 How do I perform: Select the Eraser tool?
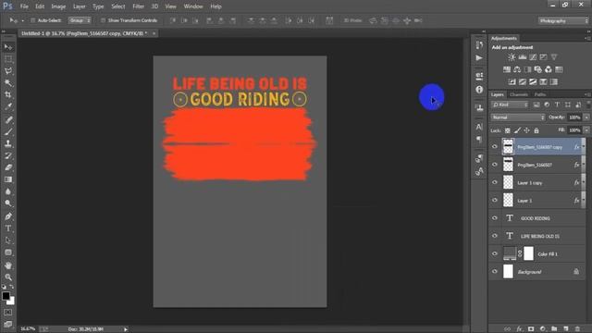pos(8,167)
